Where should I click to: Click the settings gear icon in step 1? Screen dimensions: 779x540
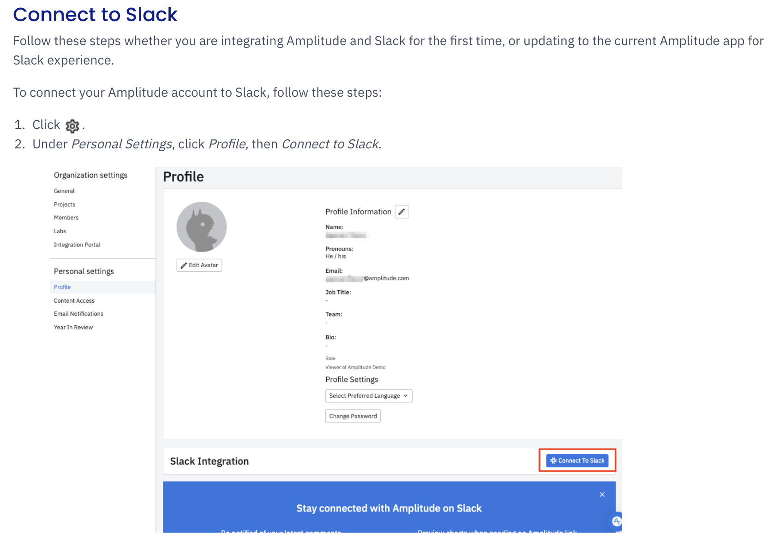72,125
